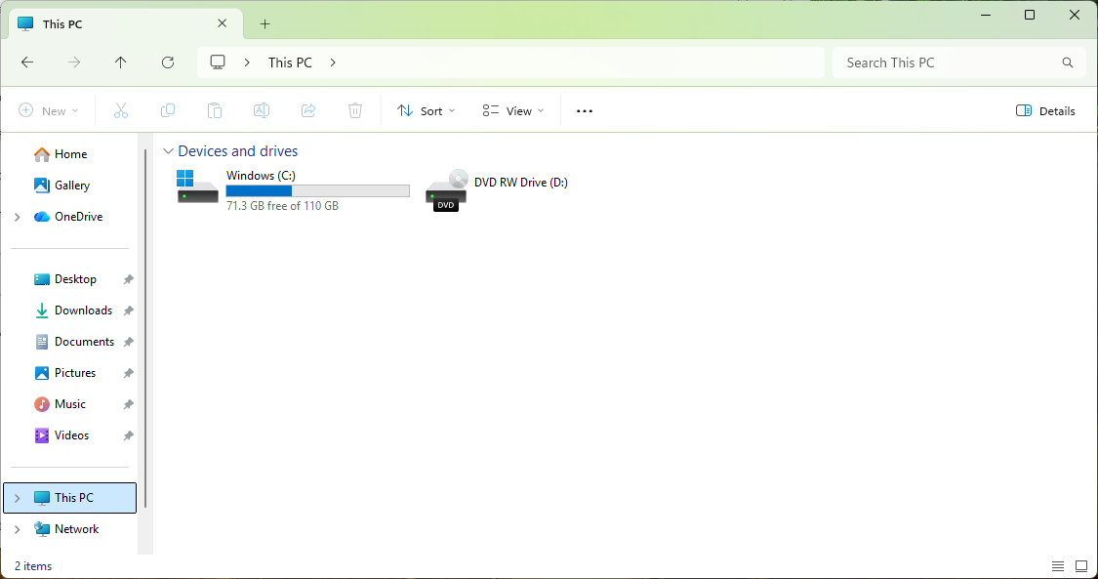Open the See more ellipsis menu

pos(585,111)
